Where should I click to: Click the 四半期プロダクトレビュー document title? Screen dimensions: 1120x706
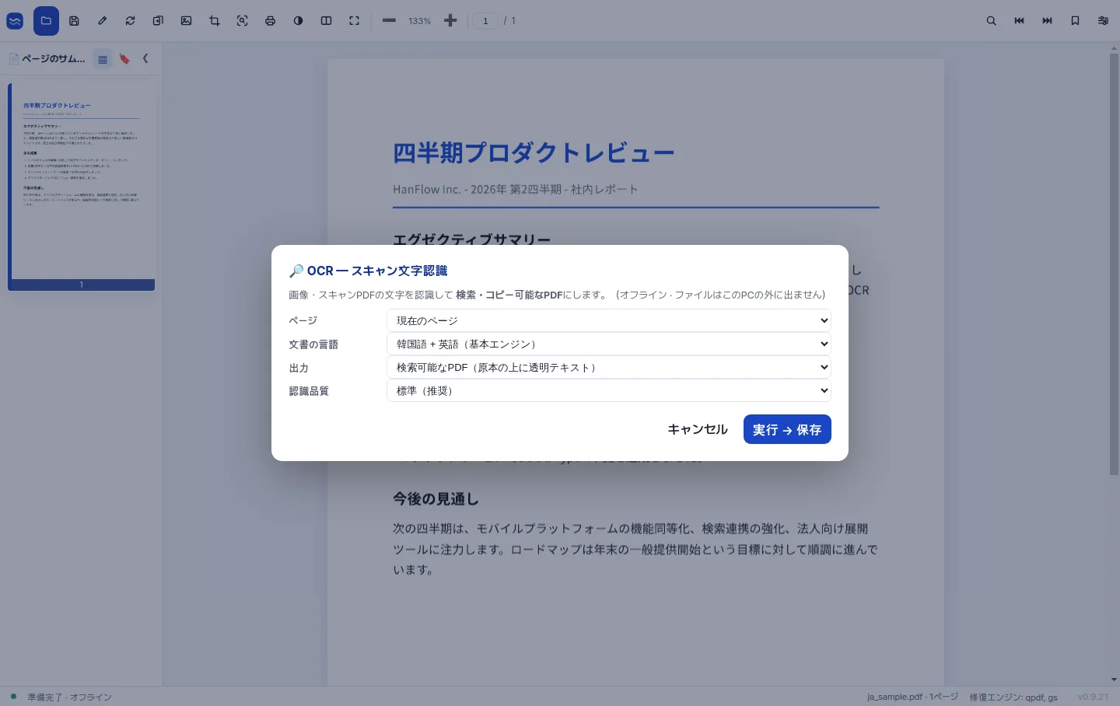point(534,152)
